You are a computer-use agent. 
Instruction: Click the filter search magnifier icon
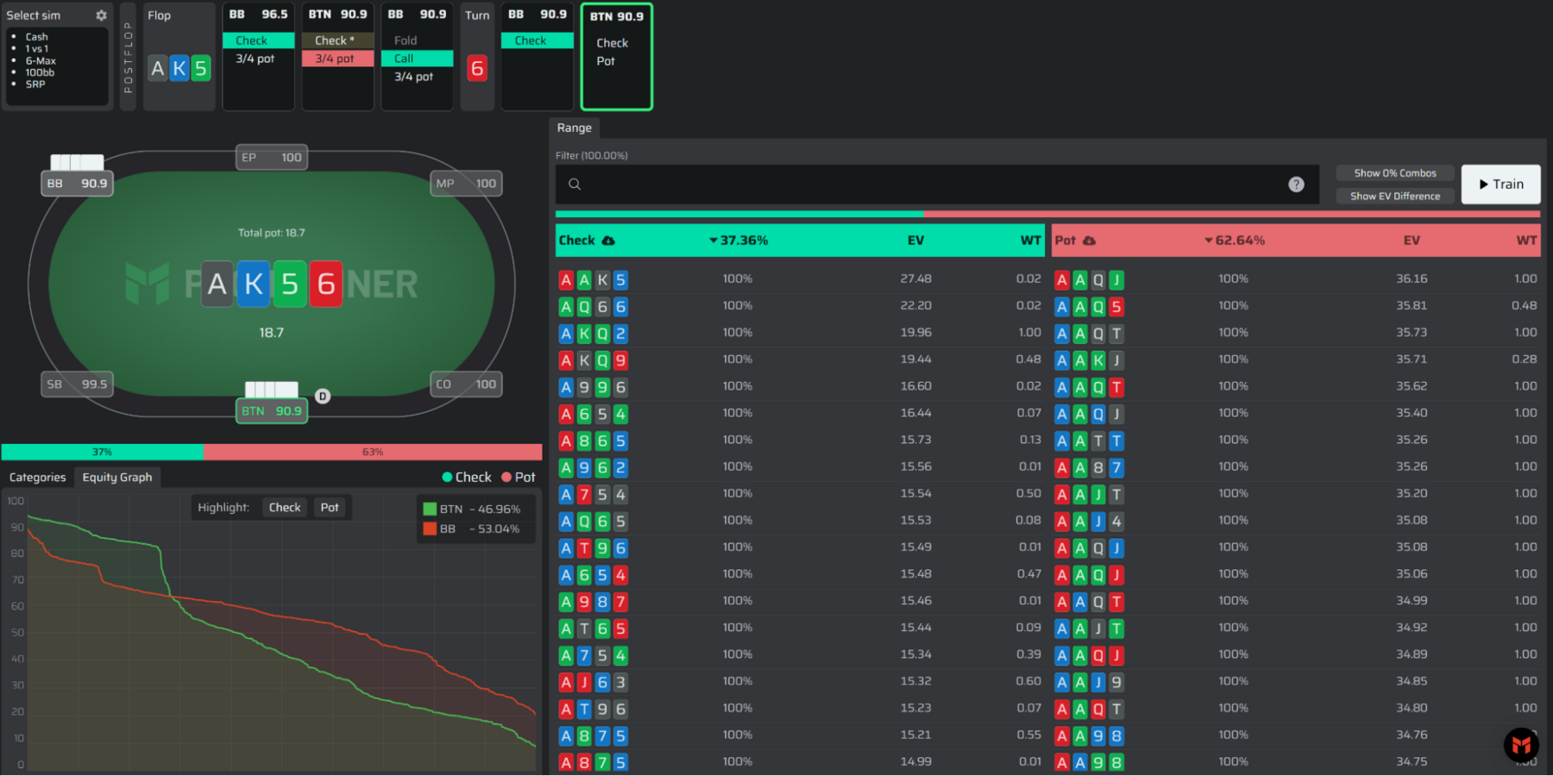tap(575, 185)
